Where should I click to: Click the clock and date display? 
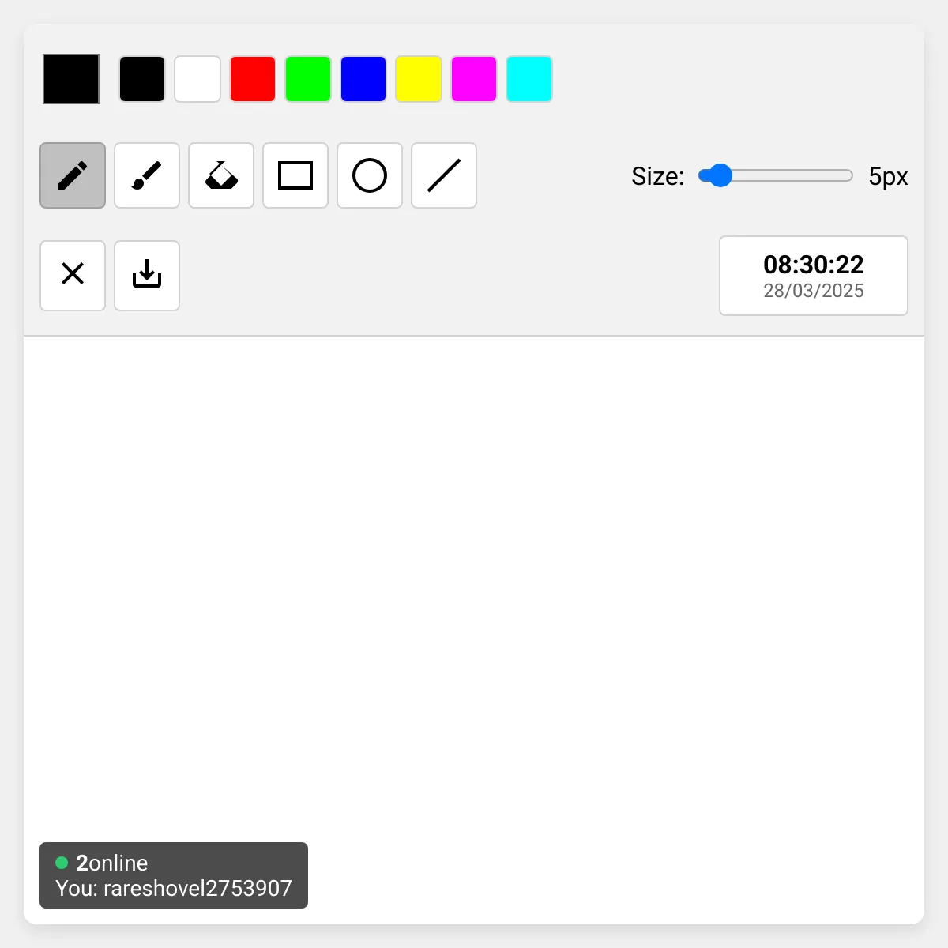pos(813,276)
